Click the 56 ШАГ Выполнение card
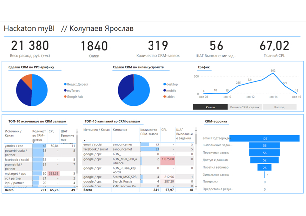 tap(216, 49)
